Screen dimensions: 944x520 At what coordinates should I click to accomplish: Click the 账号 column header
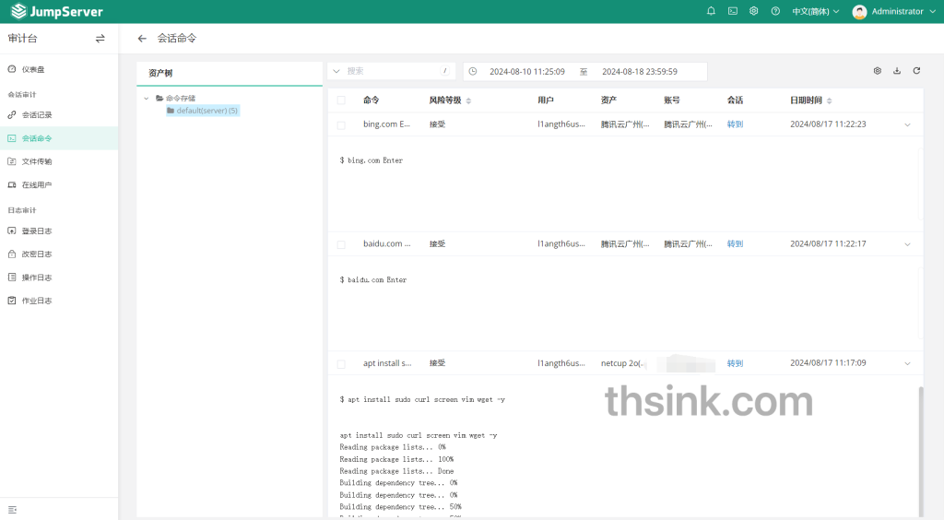click(x=672, y=100)
